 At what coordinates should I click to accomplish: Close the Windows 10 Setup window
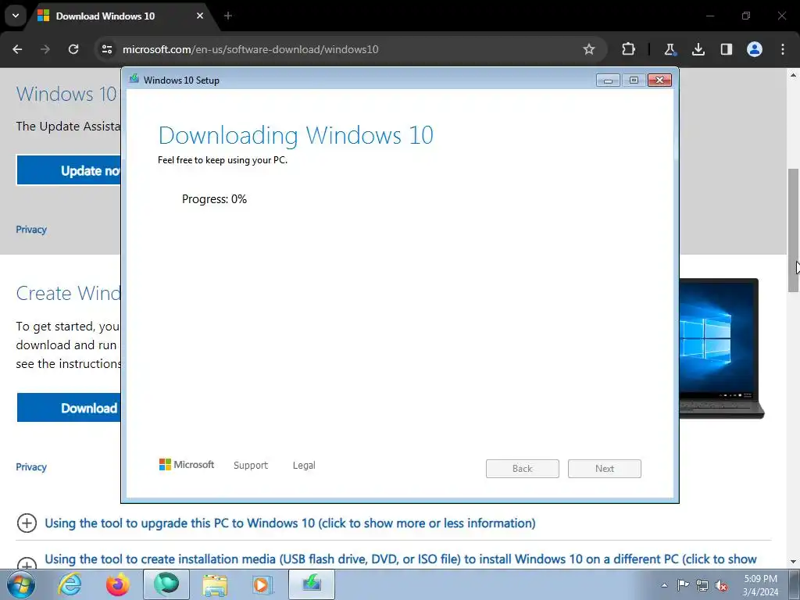(659, 80)
